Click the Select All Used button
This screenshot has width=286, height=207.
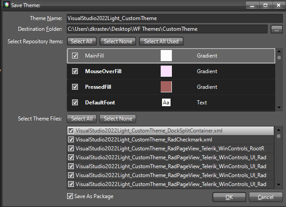coord(161,41)
